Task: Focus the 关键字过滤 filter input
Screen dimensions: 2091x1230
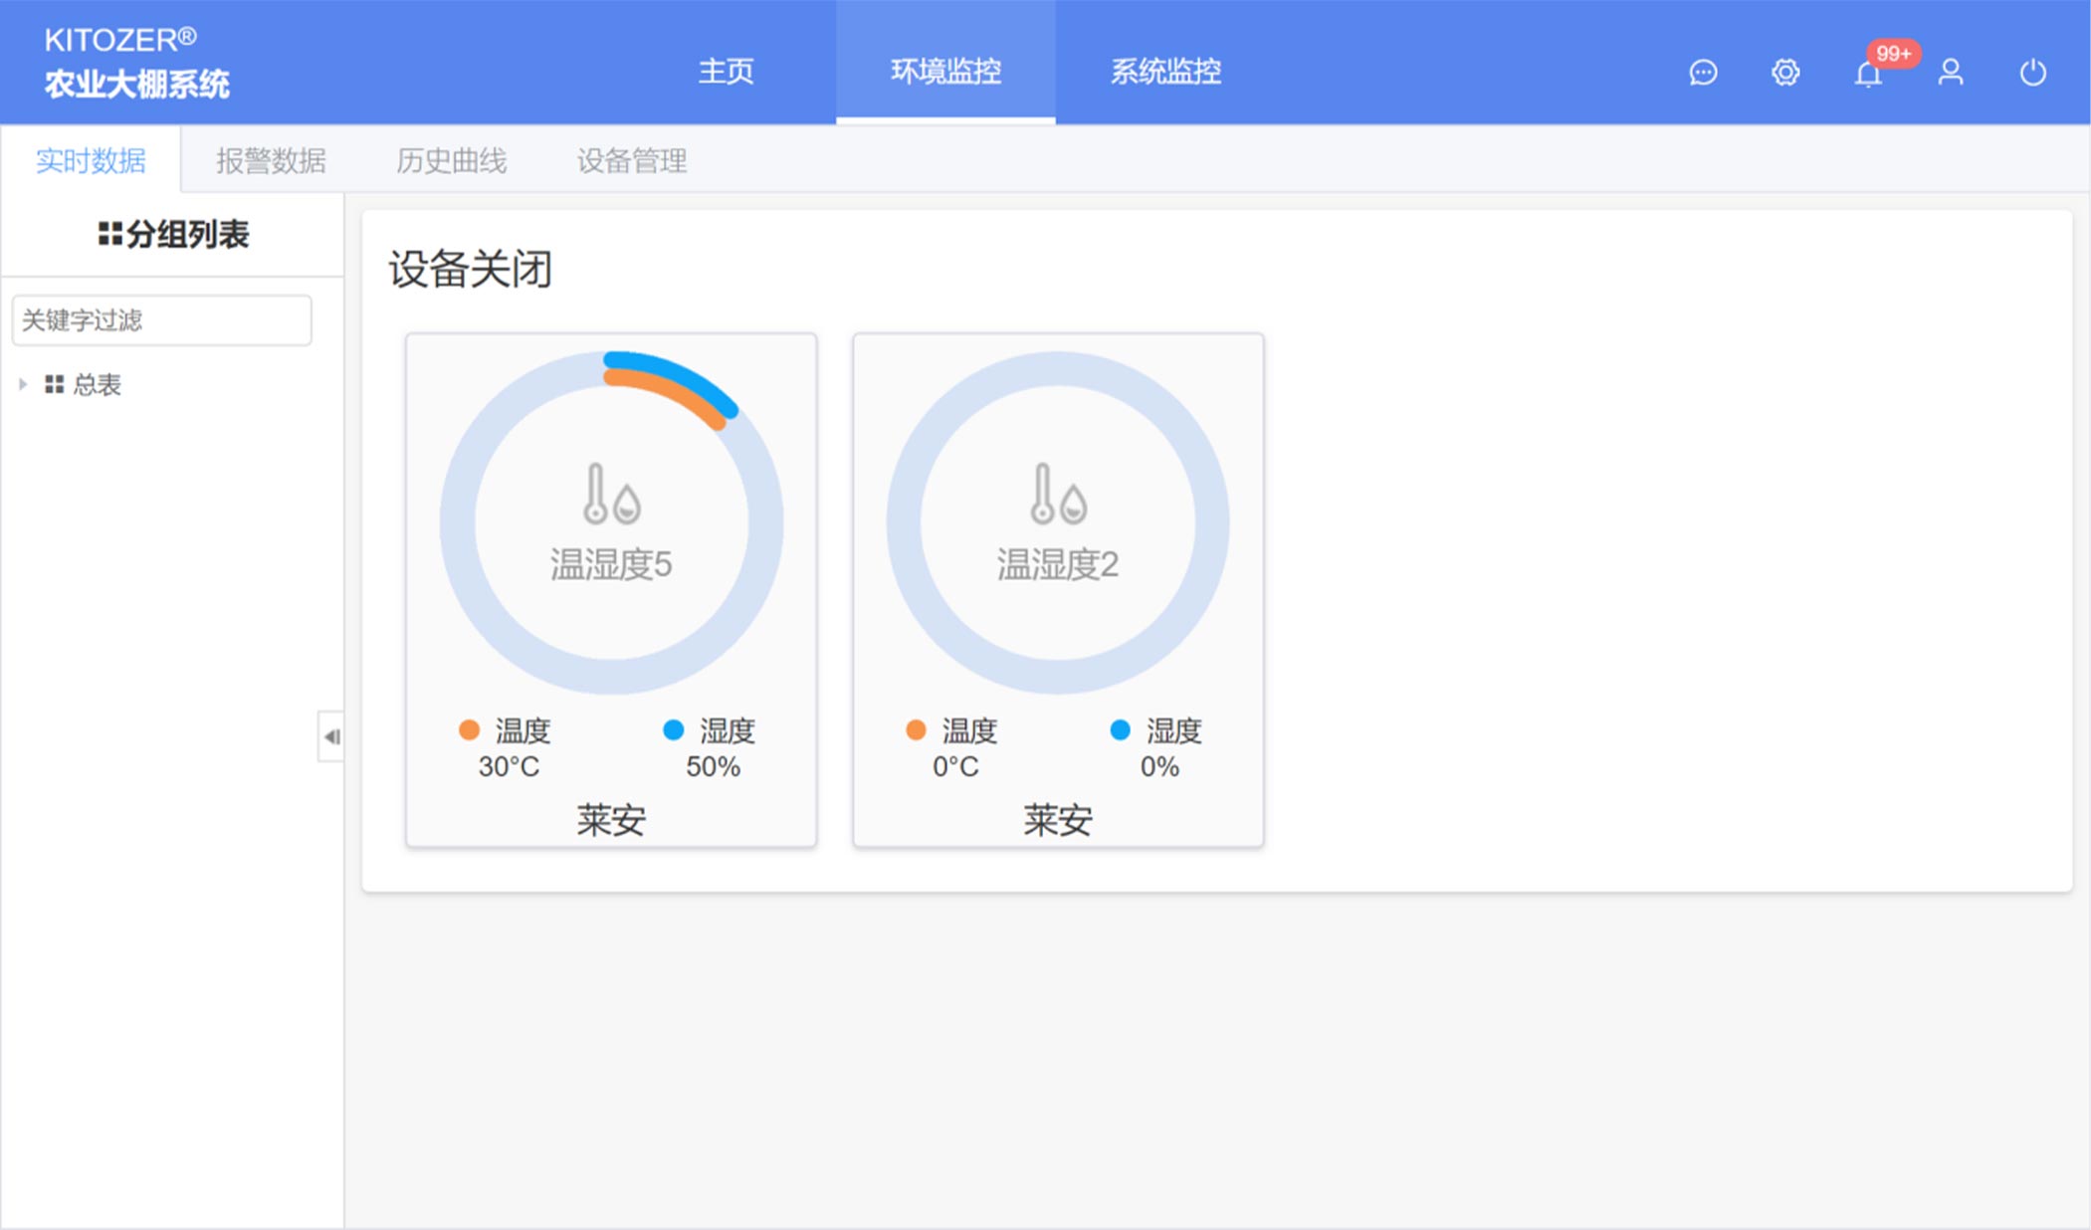Action: click(161, 320)
